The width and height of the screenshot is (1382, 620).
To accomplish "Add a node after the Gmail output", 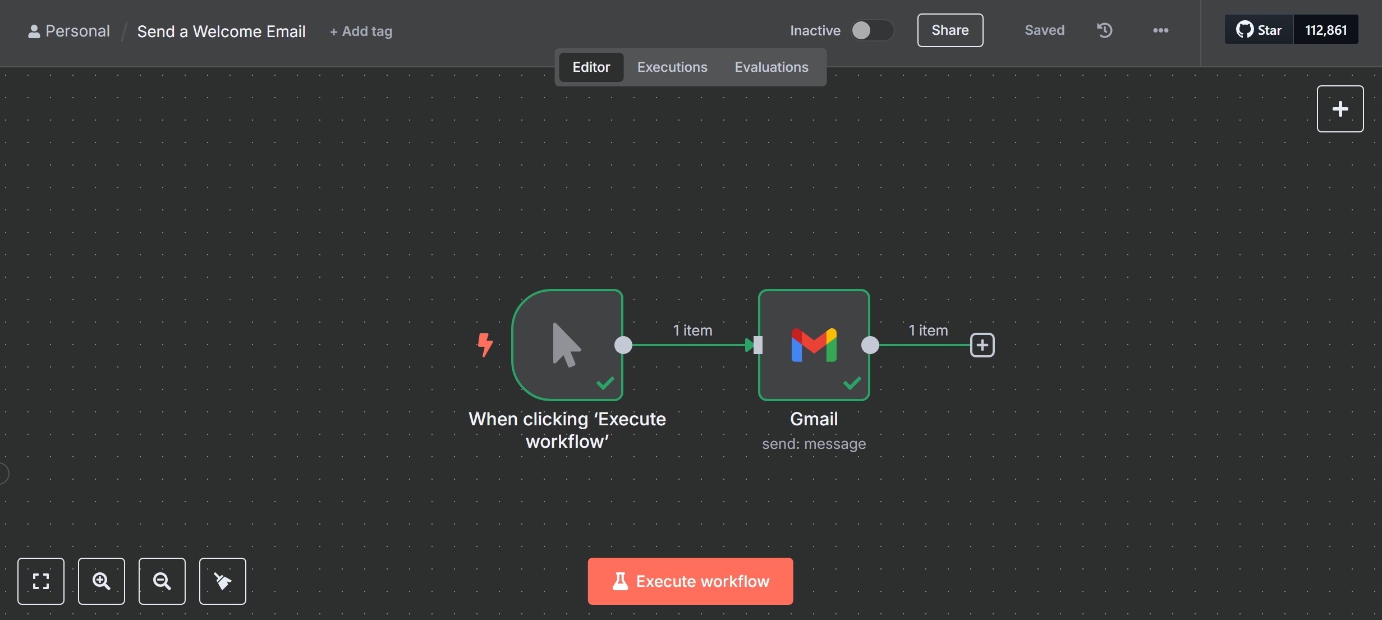I will pyautogui.click(x=982, y=345).
